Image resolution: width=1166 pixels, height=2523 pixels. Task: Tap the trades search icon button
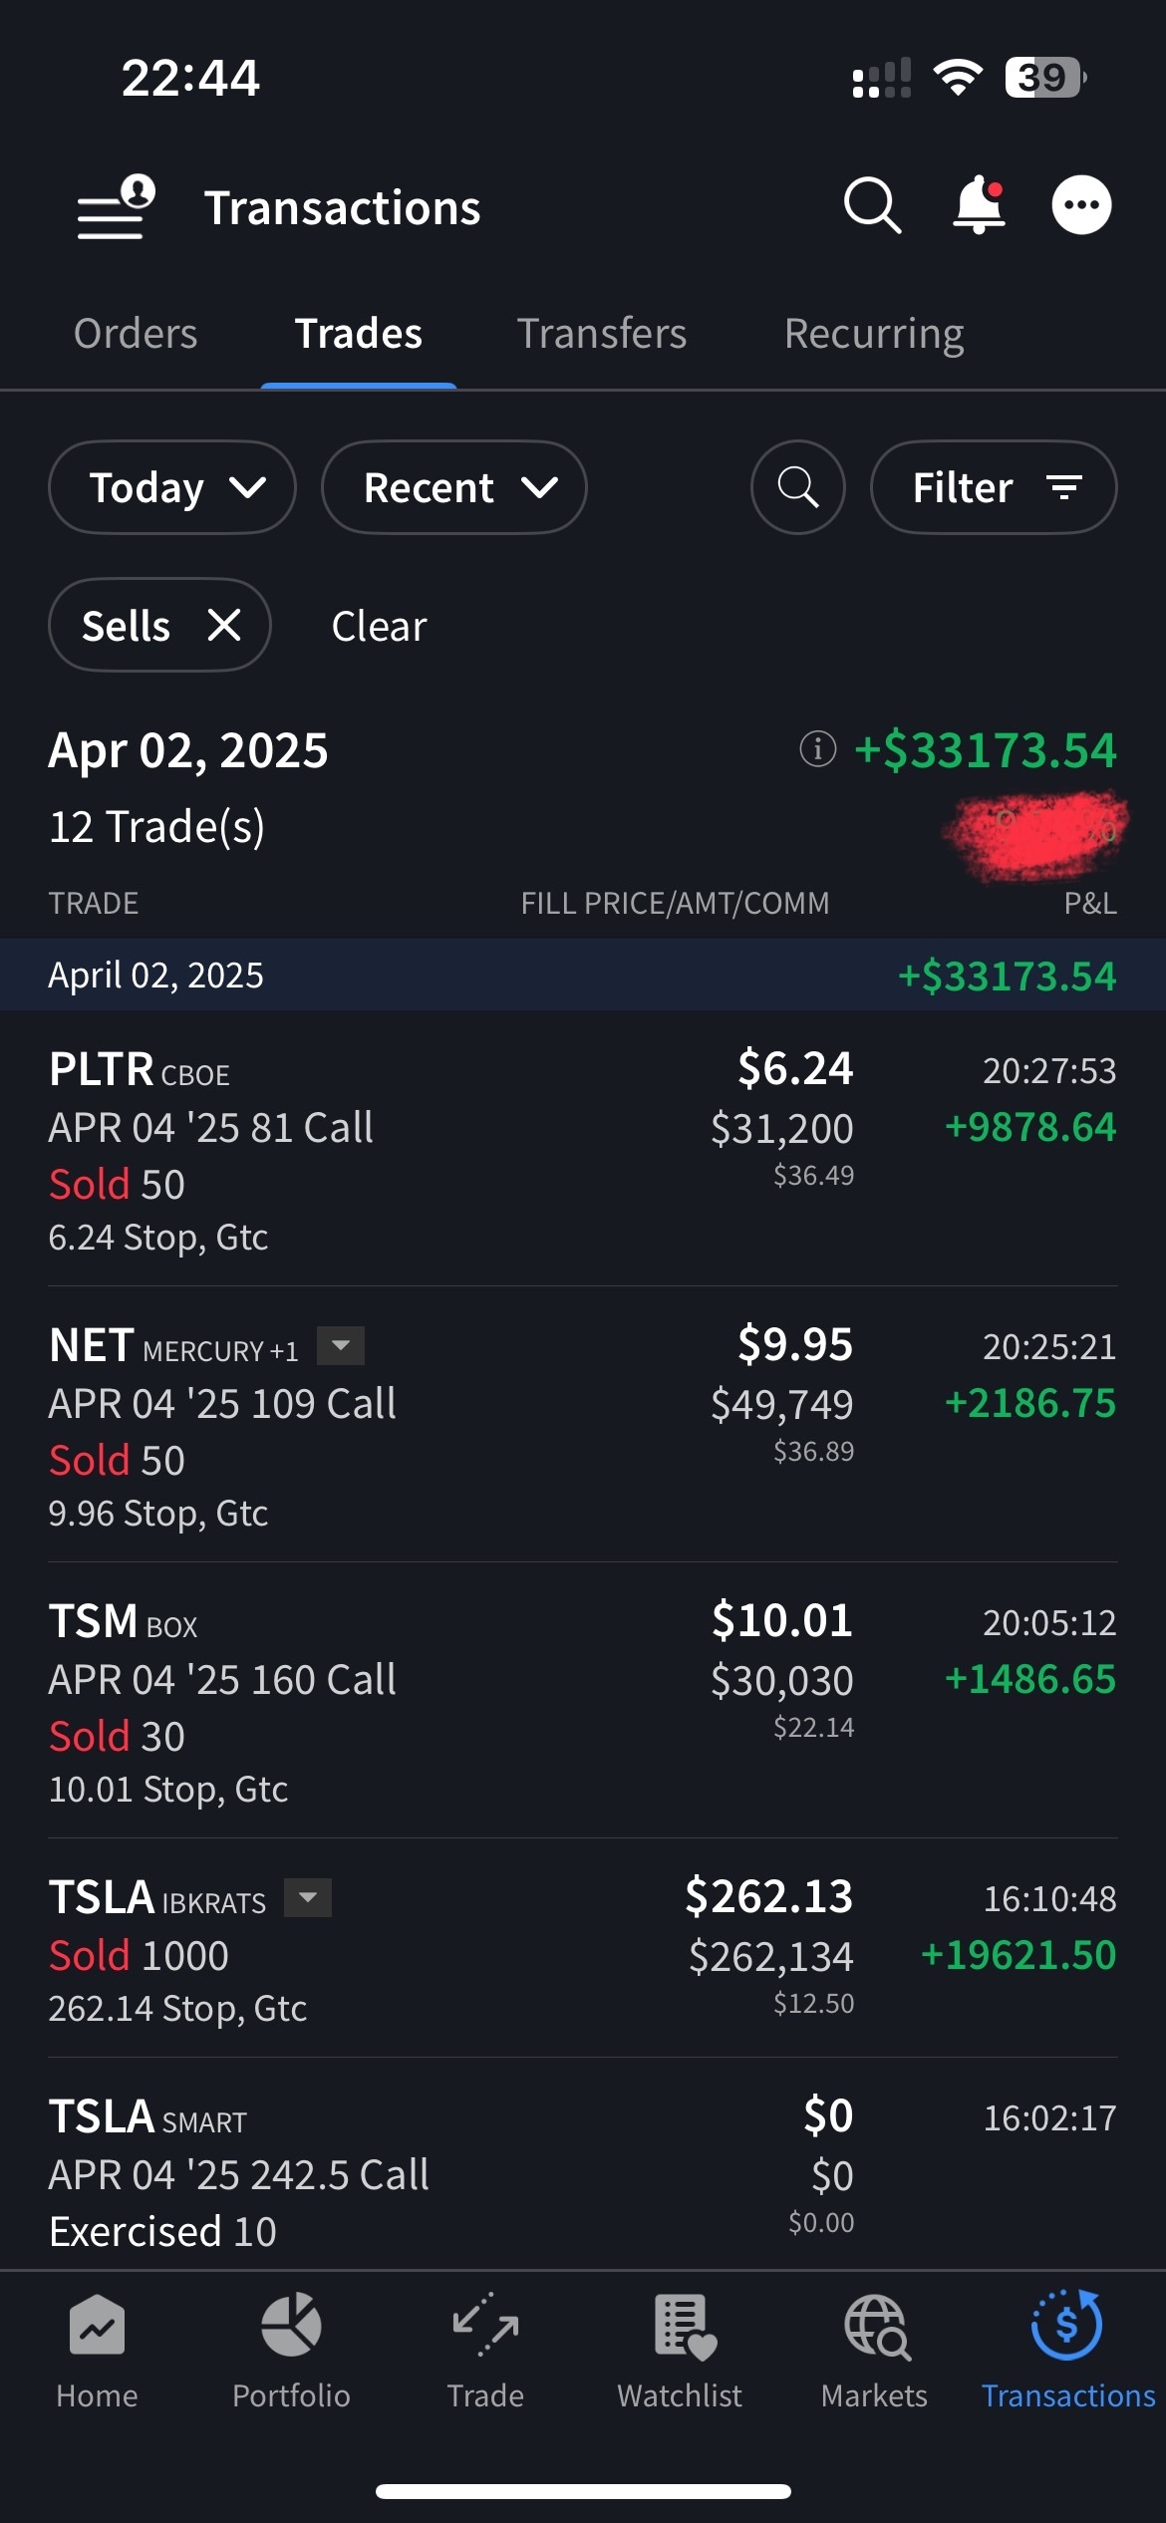click(x=797, y=487)
